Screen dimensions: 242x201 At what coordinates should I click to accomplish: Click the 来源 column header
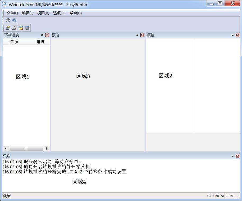(x=19, y=42)
